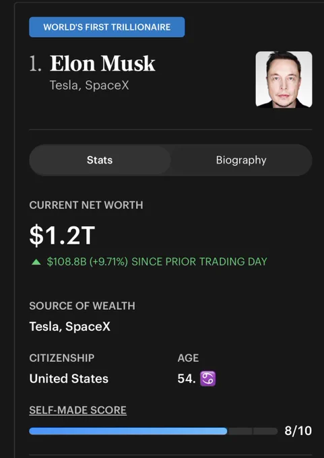Open the Self-Made Score link
Image resolution: width=324 pixels, height=458 pixels.
coord(78,410)
